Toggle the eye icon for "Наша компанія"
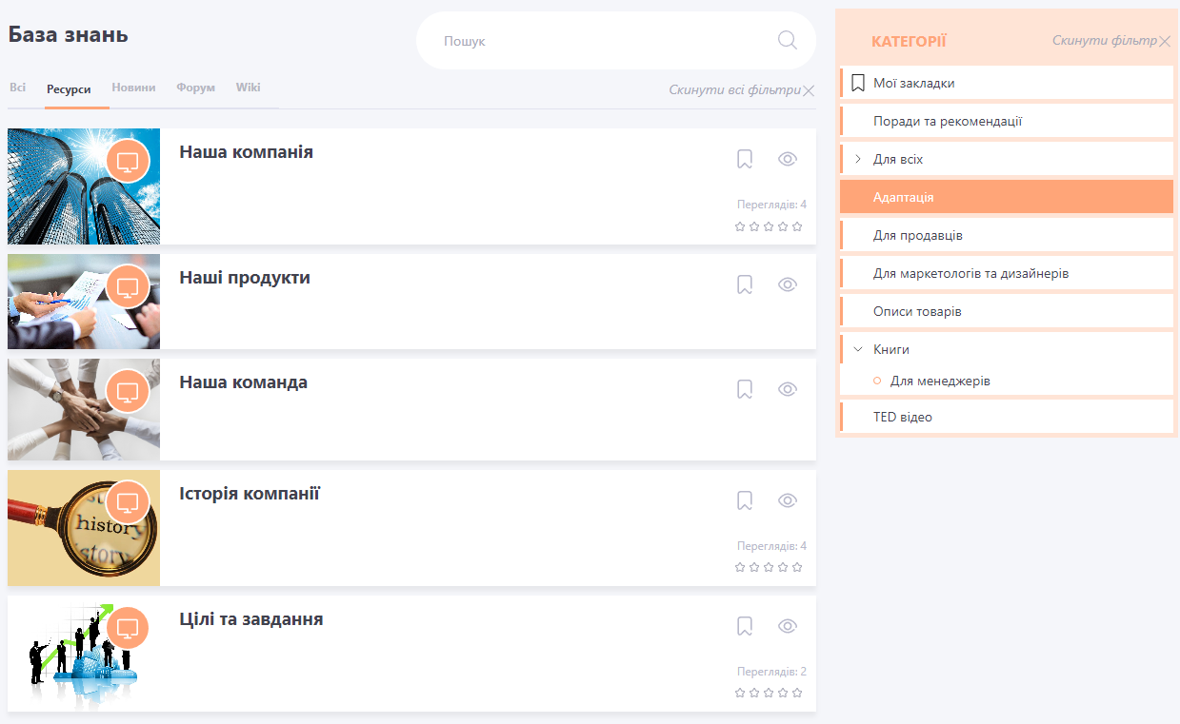This screenshot has height=724, width=1180. [787, 159]
